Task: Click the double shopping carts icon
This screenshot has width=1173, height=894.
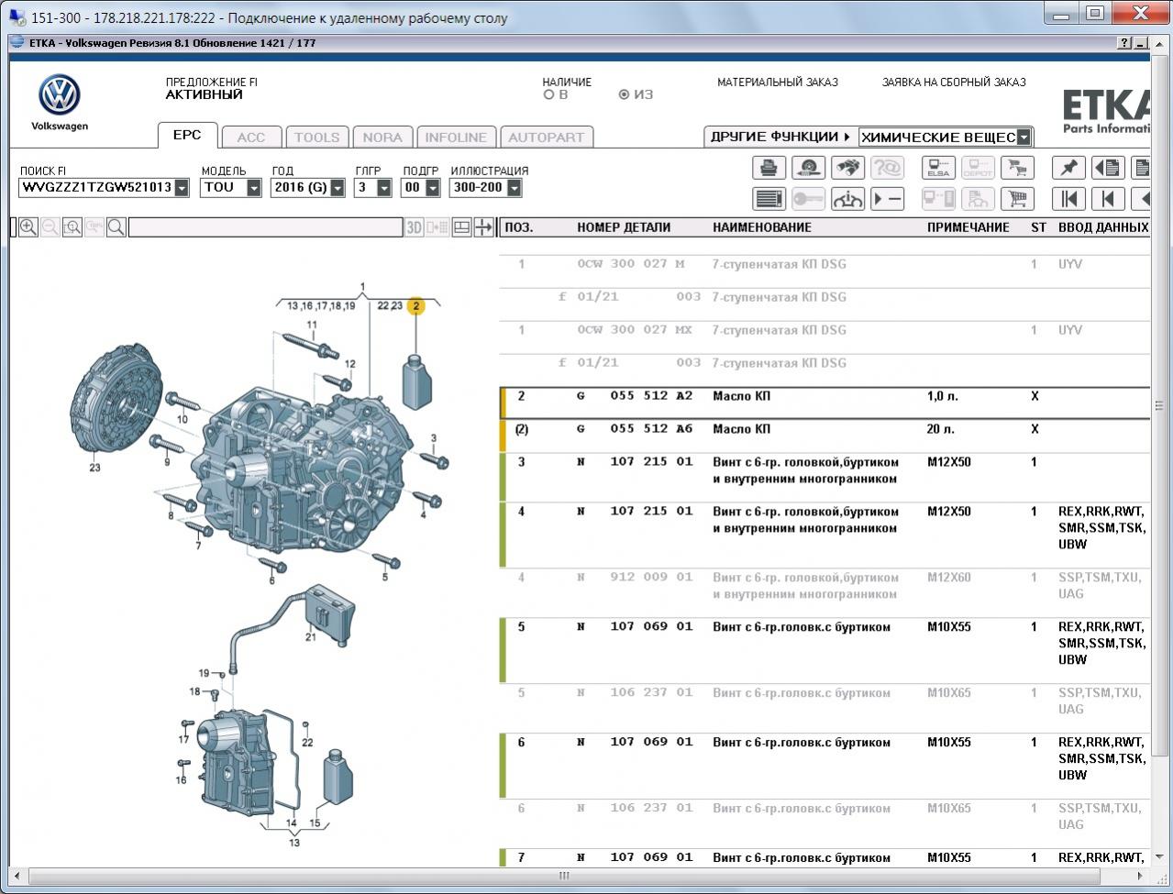Action: click(x=1016, y=168)
